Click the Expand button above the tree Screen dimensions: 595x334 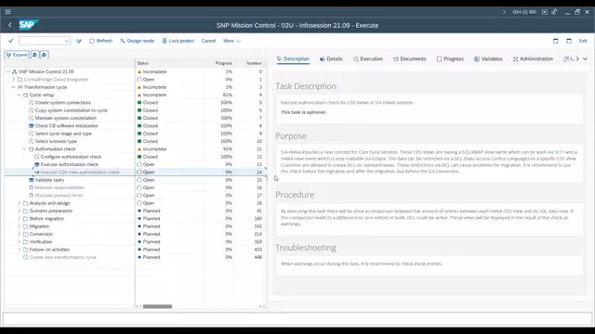point(17,55)
